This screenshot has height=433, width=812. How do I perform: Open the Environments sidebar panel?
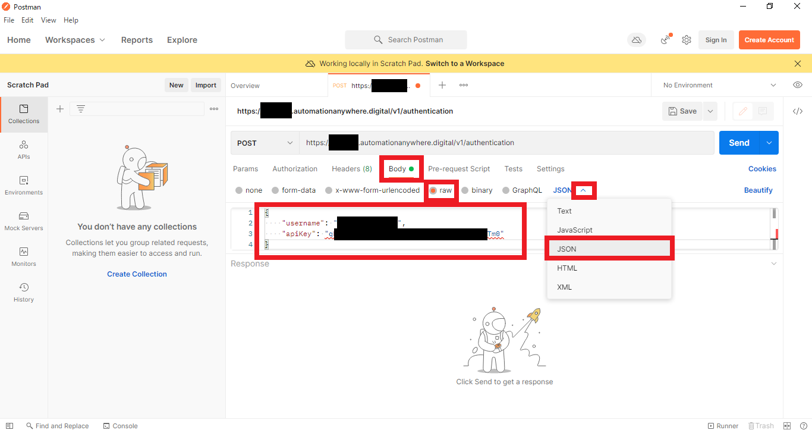point(24,186)
